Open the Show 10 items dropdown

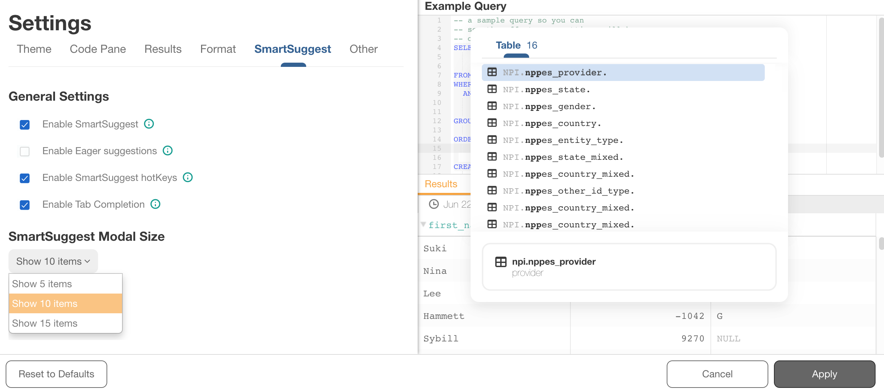point(53,261)
